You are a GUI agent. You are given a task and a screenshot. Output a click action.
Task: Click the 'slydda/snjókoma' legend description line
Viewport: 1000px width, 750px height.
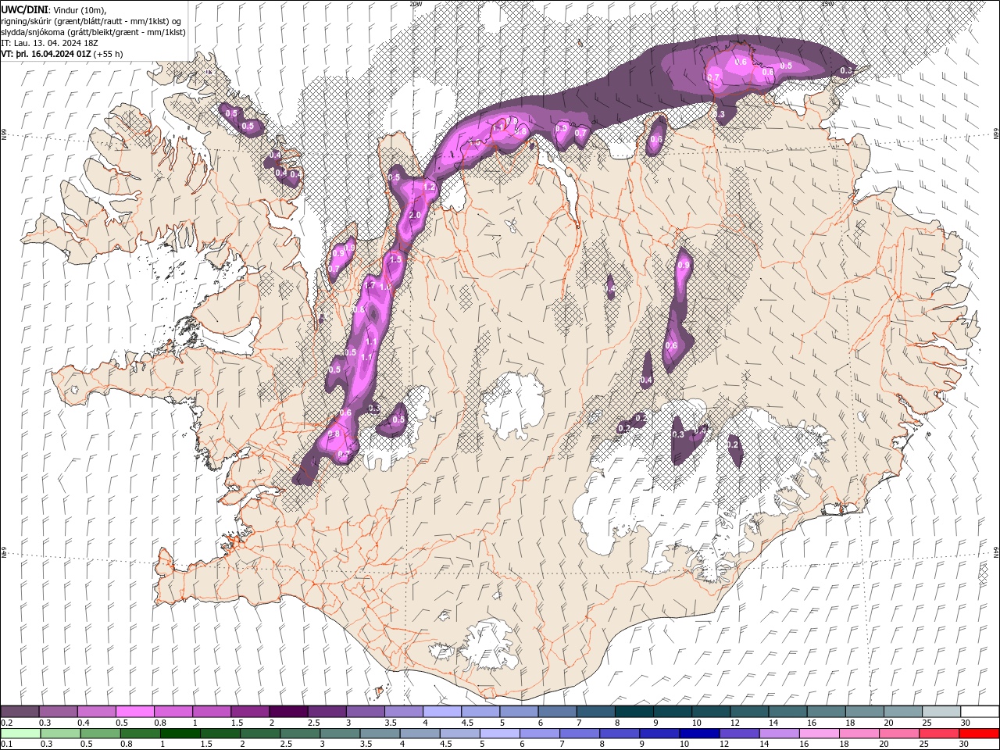point(92,32)
